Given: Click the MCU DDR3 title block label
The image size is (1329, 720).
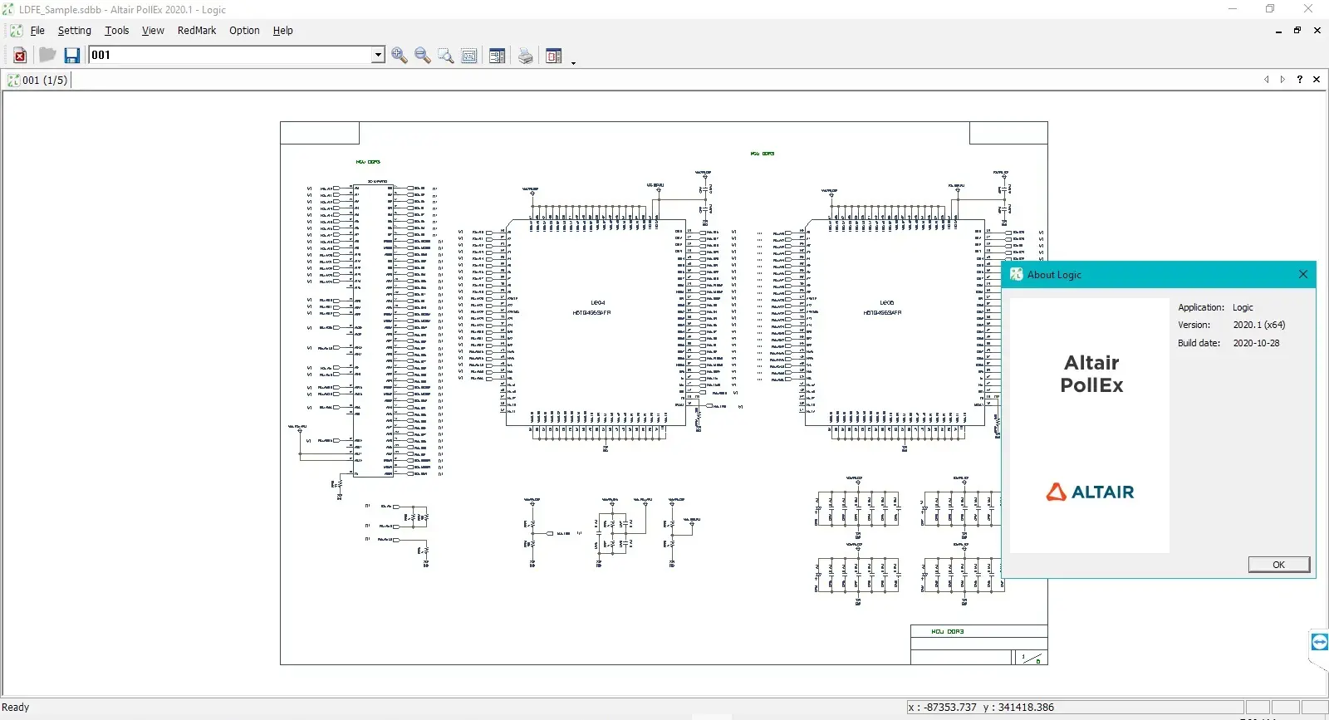Looking at the screenshot, I should (947, 631).
